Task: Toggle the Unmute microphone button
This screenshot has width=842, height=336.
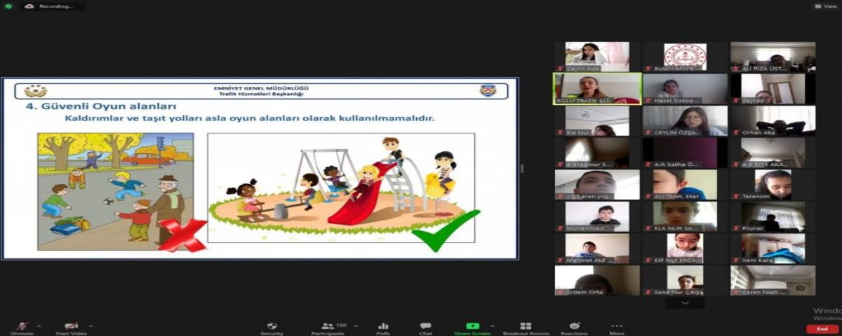Action: click(22, 326)
